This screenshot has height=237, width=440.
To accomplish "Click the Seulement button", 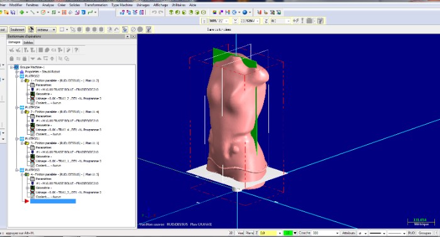I will pos(18,29).
